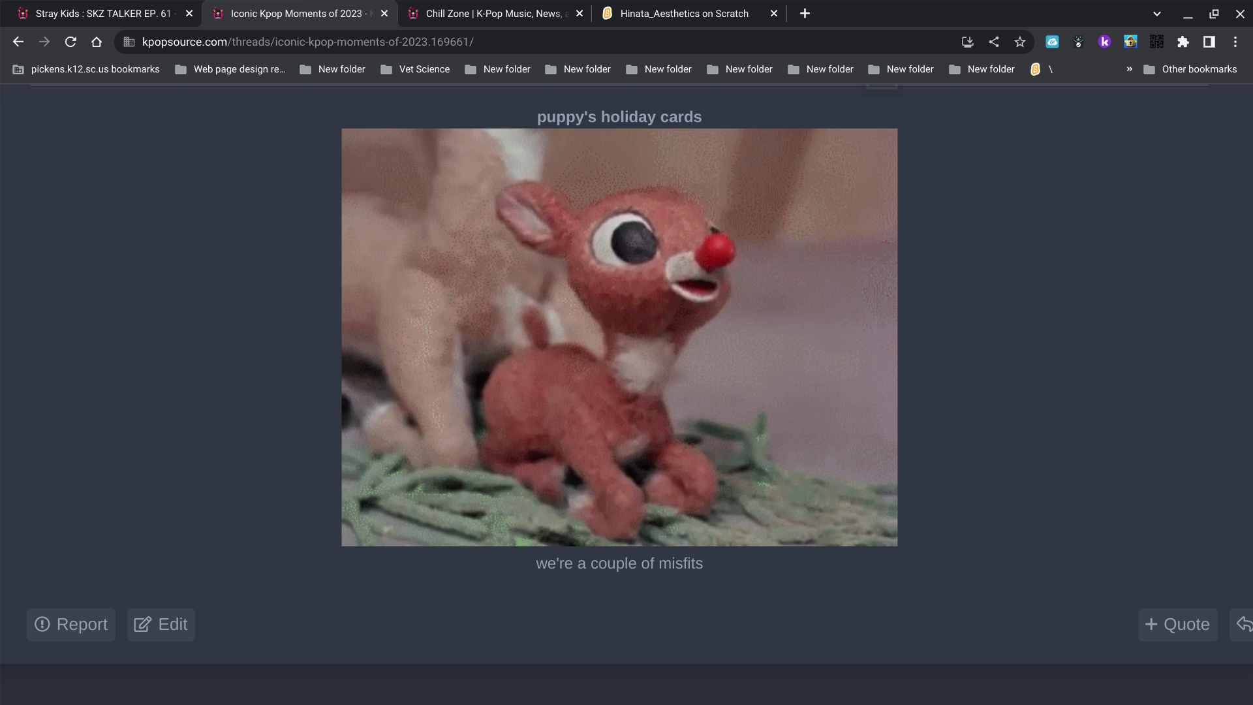Image resolution: width=1253 pixels, height=705 pixels.
Task: Share this page via share icon
Action: (x=994, y=42)
